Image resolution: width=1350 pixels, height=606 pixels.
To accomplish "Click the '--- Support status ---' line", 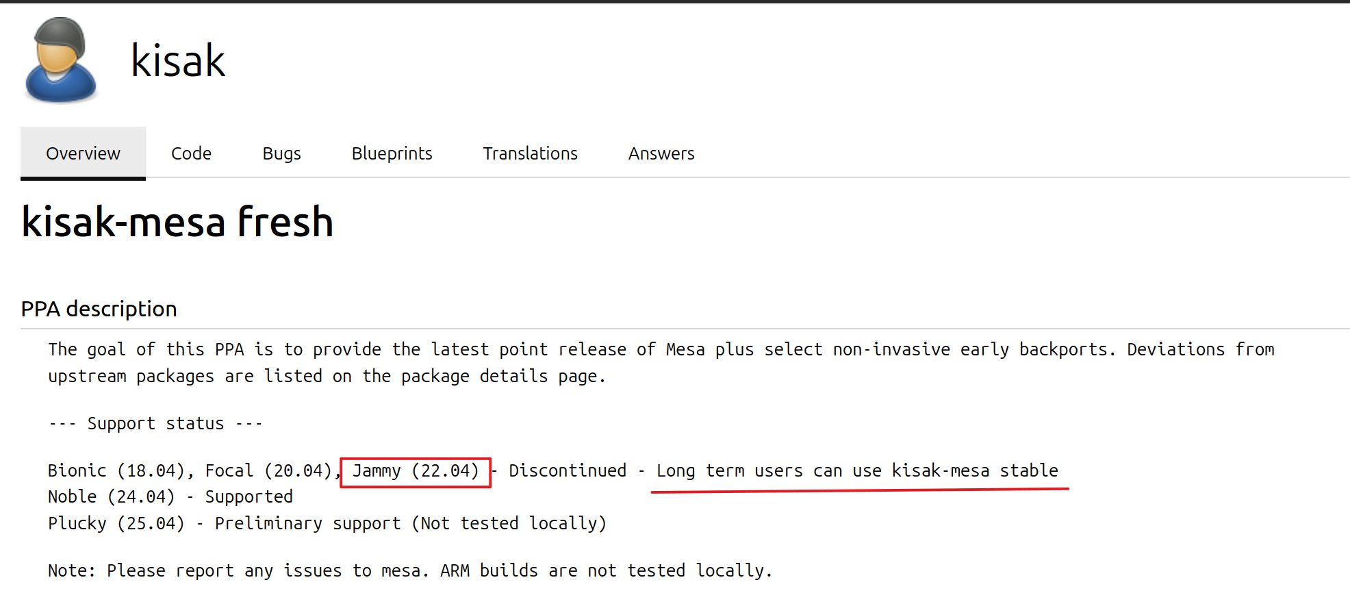I will (155, 424).
